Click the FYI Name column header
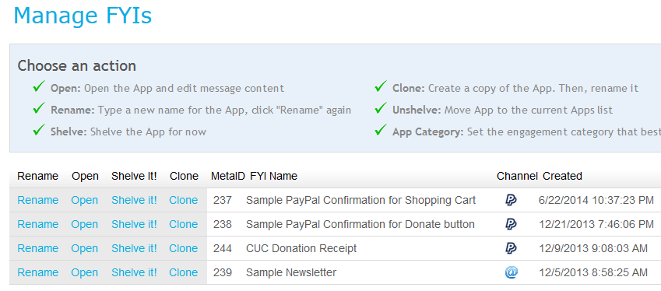 273,176
